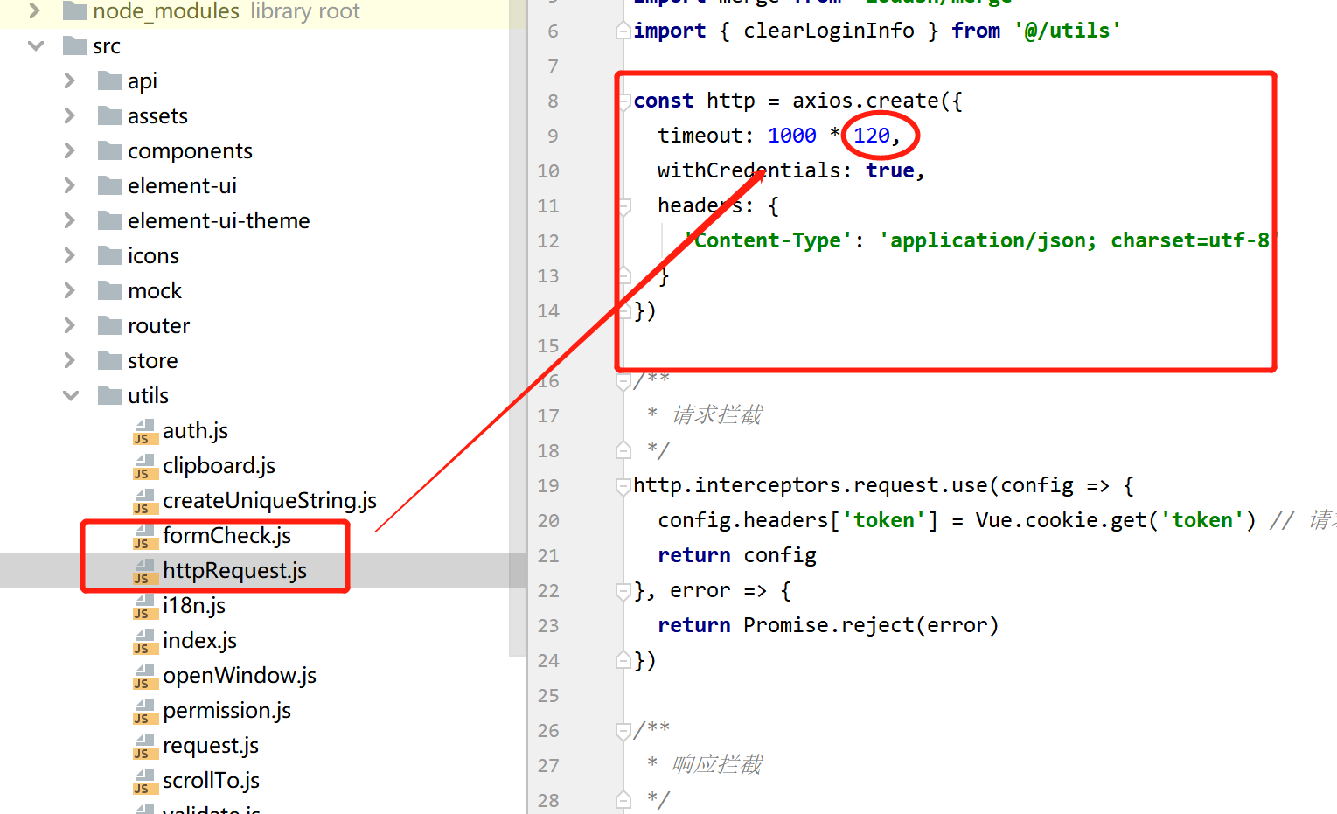1337x814 pixels.
Task: Open request.js from the tree
Action: (211, 745)
